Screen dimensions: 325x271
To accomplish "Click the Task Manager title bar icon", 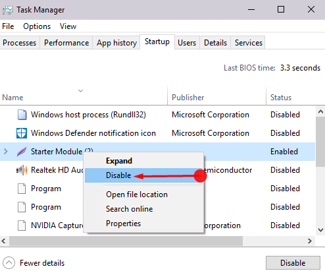I will [x=8, y=10].
